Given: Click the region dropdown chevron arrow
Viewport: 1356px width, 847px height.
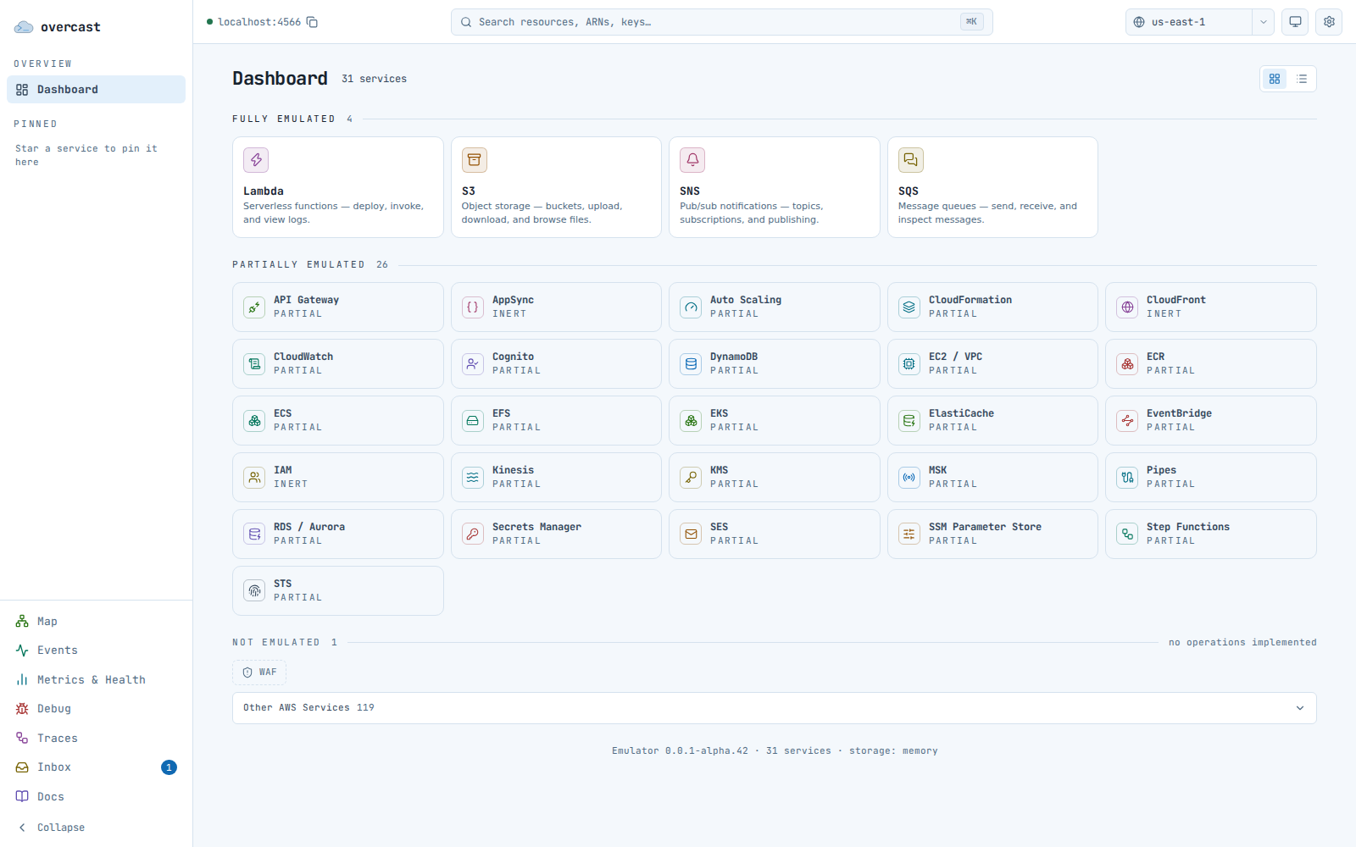Looking at the screenshot, I should (x=1263, y=22).
